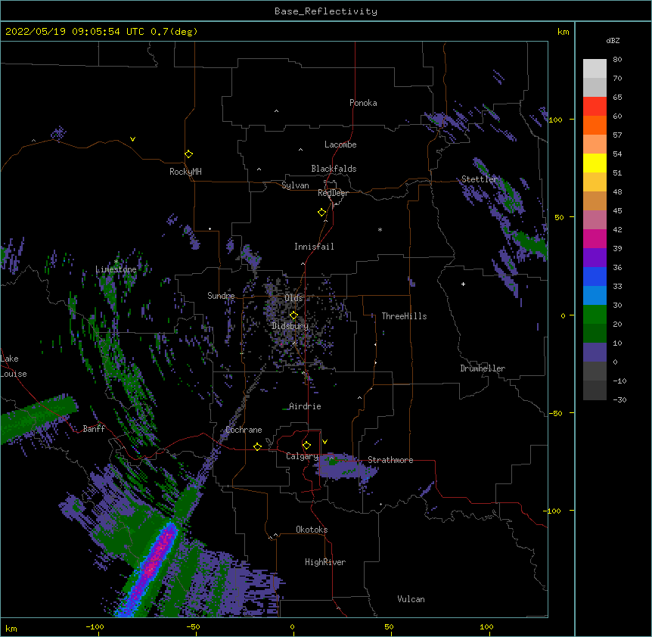Viewport: 652px width, 637px height.
Task: Click the Innisfail town label
Action: [x=314, y=247]
